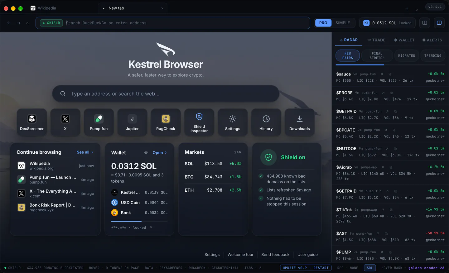Click the green shield badge in Shield card
This screenshot has width=449, height=273.
[268, 157]
